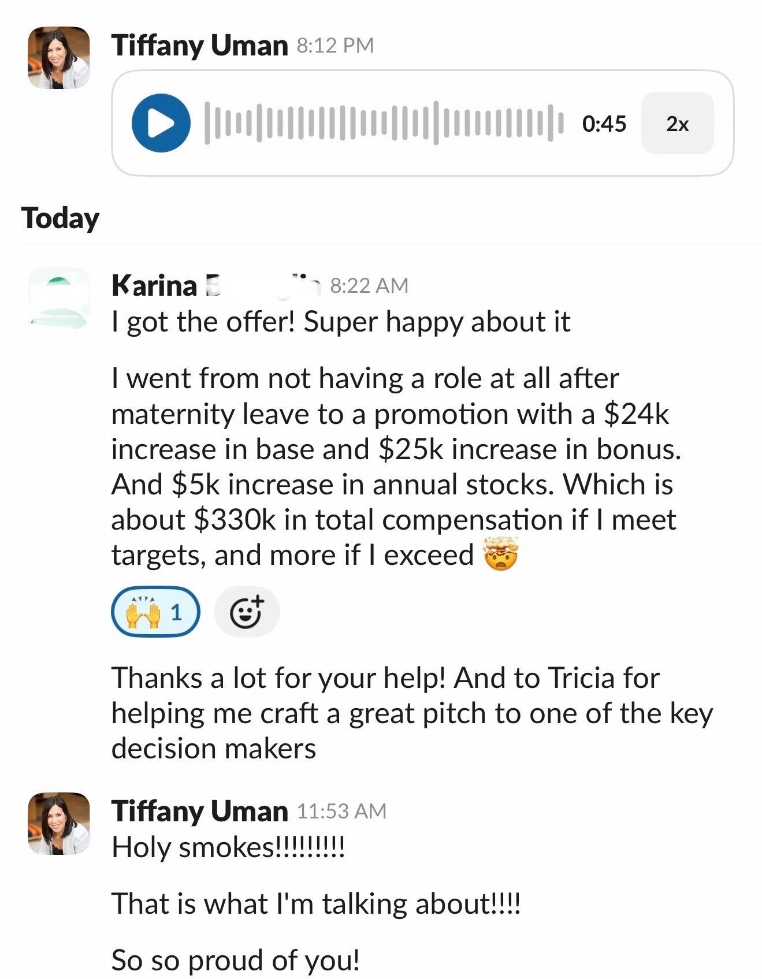Select the "I got the offer!" message
This screenshot has height=979, width=762.
pos(341,322)
